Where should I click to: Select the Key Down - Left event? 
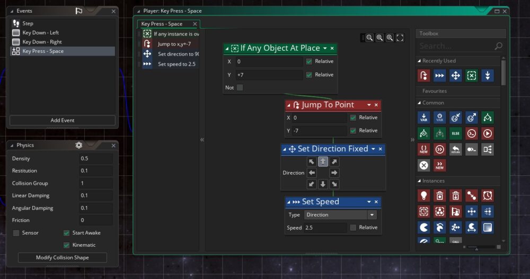click(40, 33)
